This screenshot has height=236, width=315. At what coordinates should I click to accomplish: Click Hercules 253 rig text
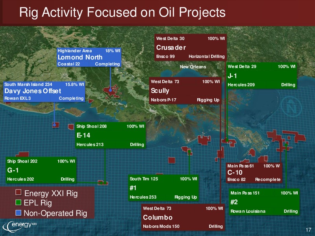[143, 197]
